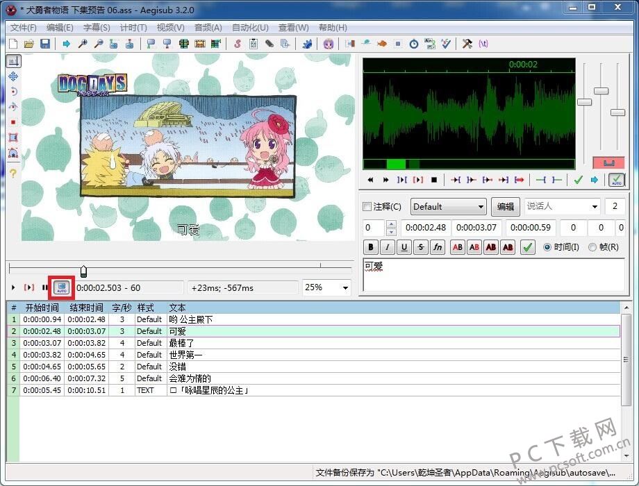Toggle link between vertical zoom and volume
The image size is (639, 486).
pyautogui.click(x=608, y=162)
